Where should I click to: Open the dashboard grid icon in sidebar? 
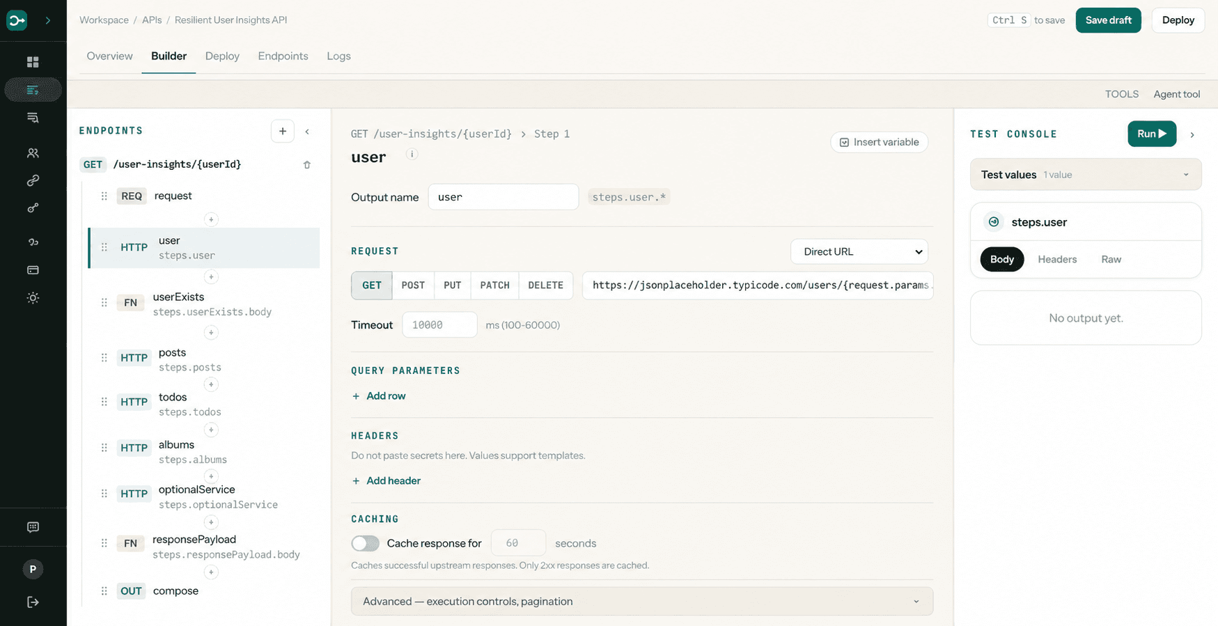point(33,62)
